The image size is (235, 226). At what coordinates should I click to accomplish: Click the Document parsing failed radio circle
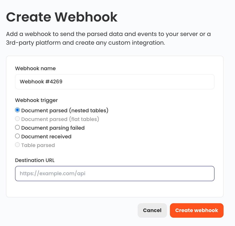point(17,127)
